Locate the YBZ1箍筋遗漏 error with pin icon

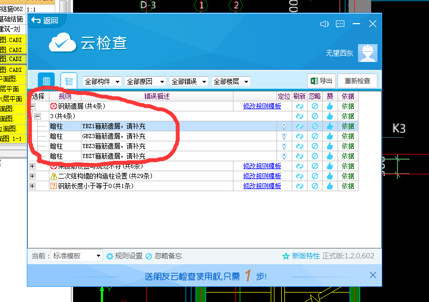click(x=284, y=126)
